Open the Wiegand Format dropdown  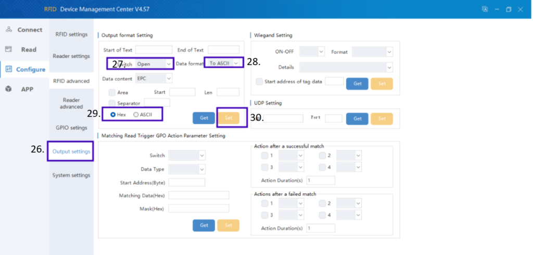pos(372,52)
